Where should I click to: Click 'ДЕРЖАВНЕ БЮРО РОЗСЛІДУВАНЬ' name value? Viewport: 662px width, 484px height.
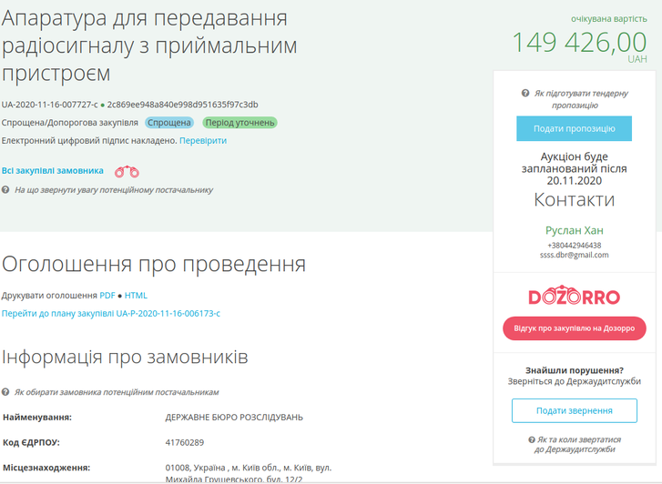[234, 418]
